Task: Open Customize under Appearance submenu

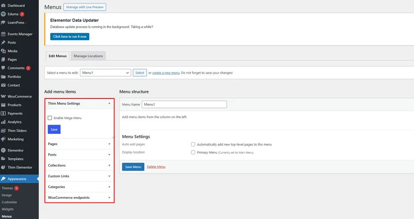Action: tap(9, 202)
